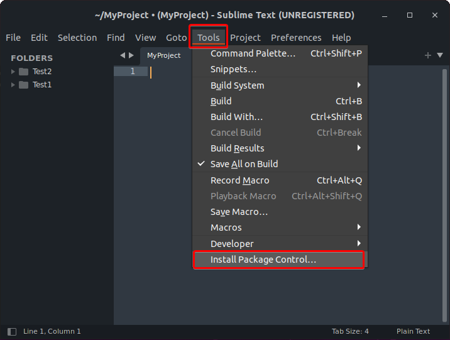This screenshot has width=450, height=340.
Task: Open the Build System submenu
Action: (280, 85)
